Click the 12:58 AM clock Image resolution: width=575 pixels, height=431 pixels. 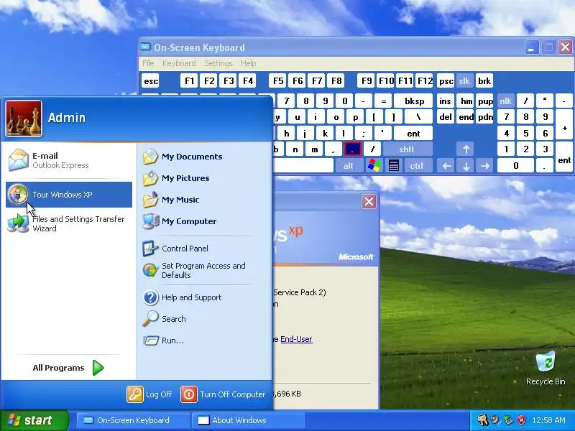coord(548,420)
